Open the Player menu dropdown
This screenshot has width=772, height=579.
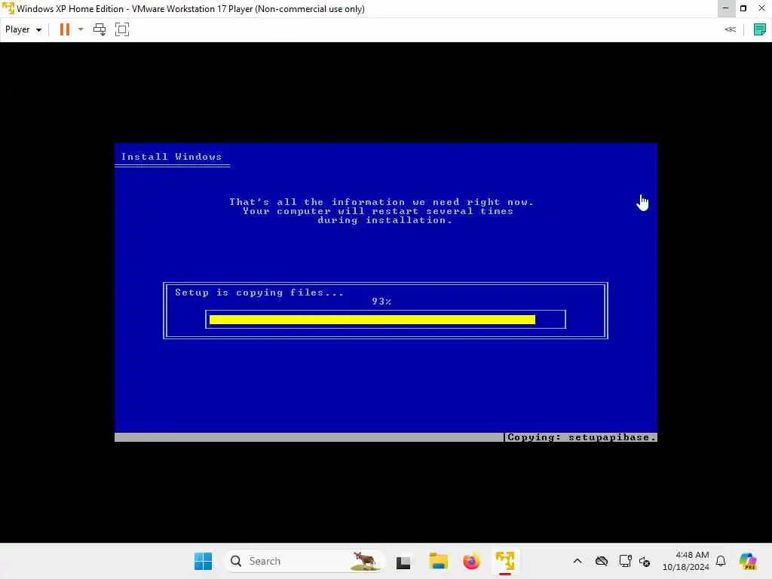coord(23,29)
